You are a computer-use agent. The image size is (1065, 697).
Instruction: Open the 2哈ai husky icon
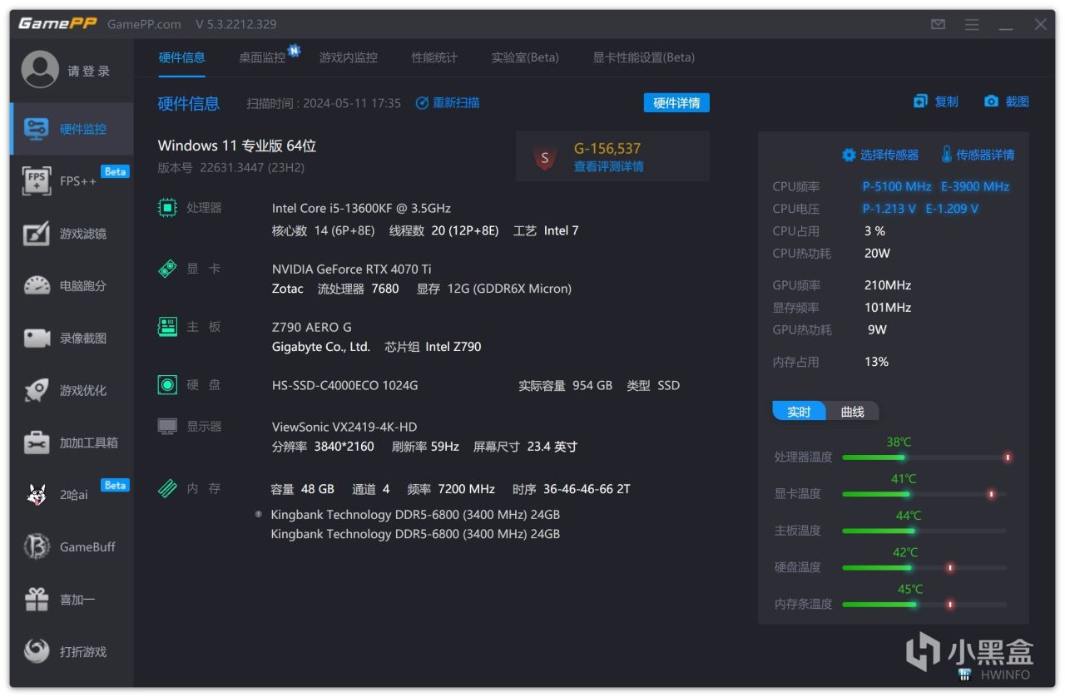pyautogui.click(x=37, y=495)
